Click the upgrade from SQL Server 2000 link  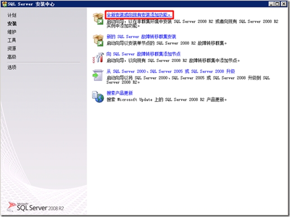coord(171,71)
